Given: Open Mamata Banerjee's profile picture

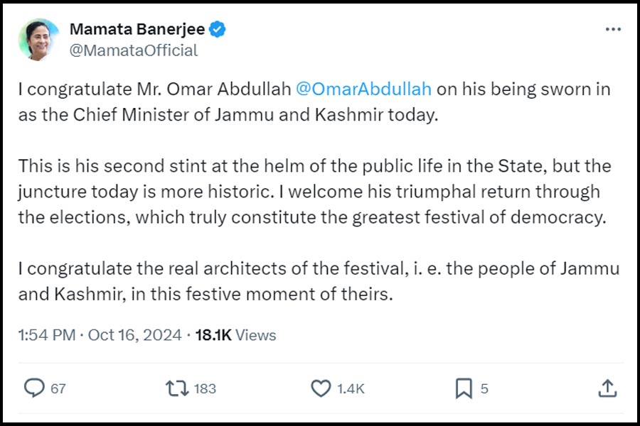Looking at the screenshot, I should pyautogui.click(x=40, y=40).
